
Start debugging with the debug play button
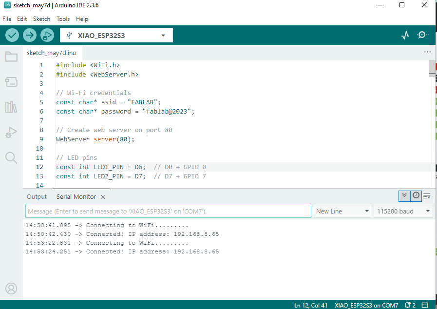[47, 36]
